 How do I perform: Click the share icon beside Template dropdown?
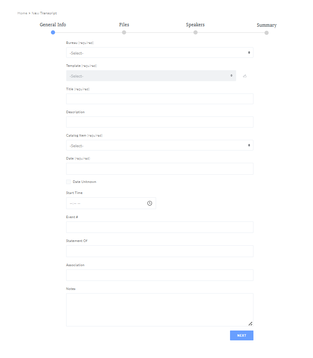245,76
